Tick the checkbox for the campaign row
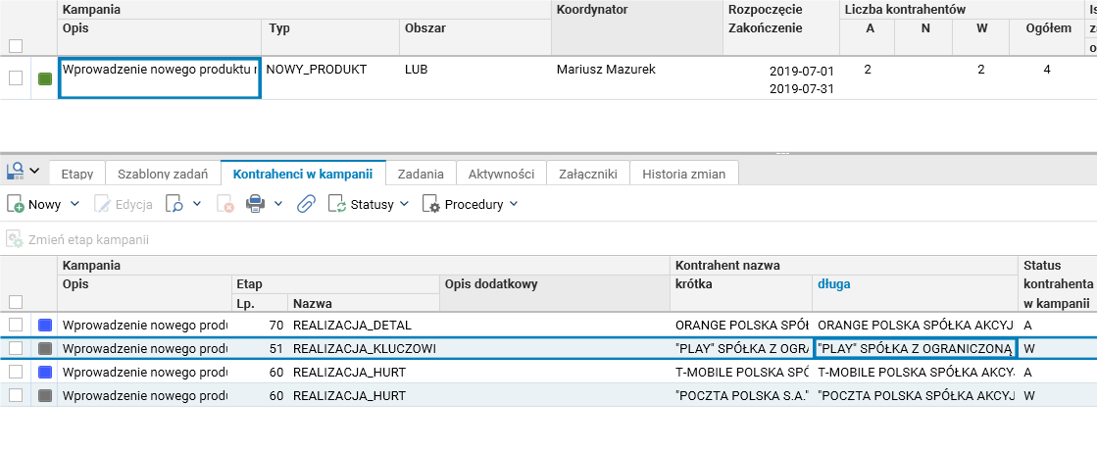1097x454 pixels. coord(16,77)
